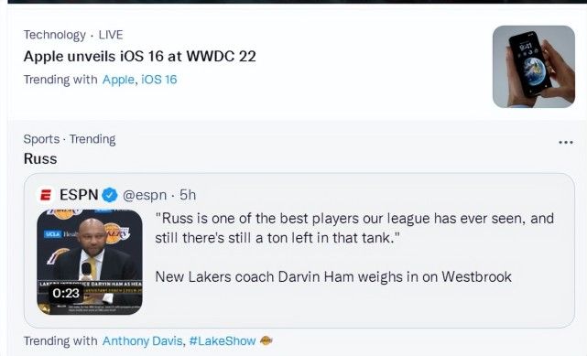Screen dimensions: 587x356
Task: Open the iOS 16 trending link
Action: click(158, 80)
